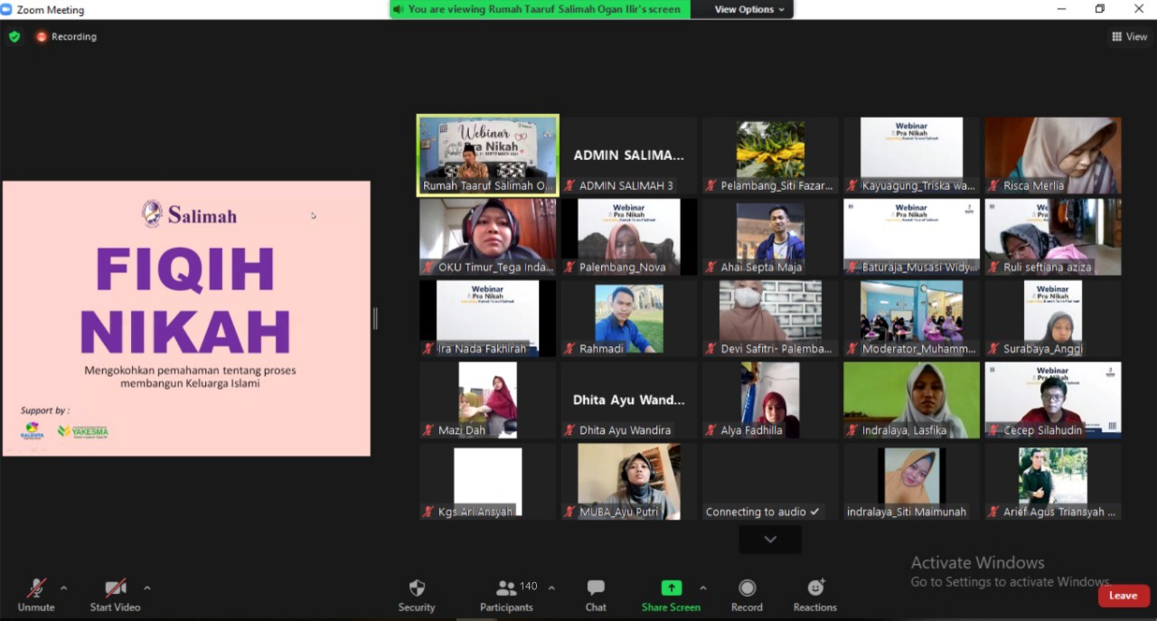Start Video with the camera button
Image resolution: width=1157 pixels, height=621 pixels.
pos(116,596)
